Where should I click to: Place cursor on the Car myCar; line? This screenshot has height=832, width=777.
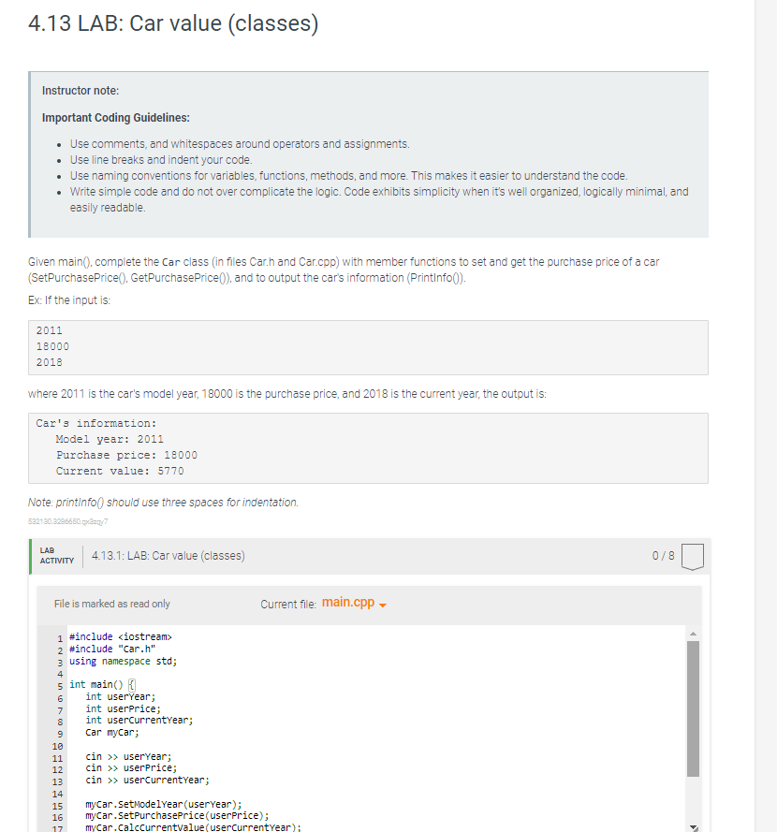coord(112,732)
